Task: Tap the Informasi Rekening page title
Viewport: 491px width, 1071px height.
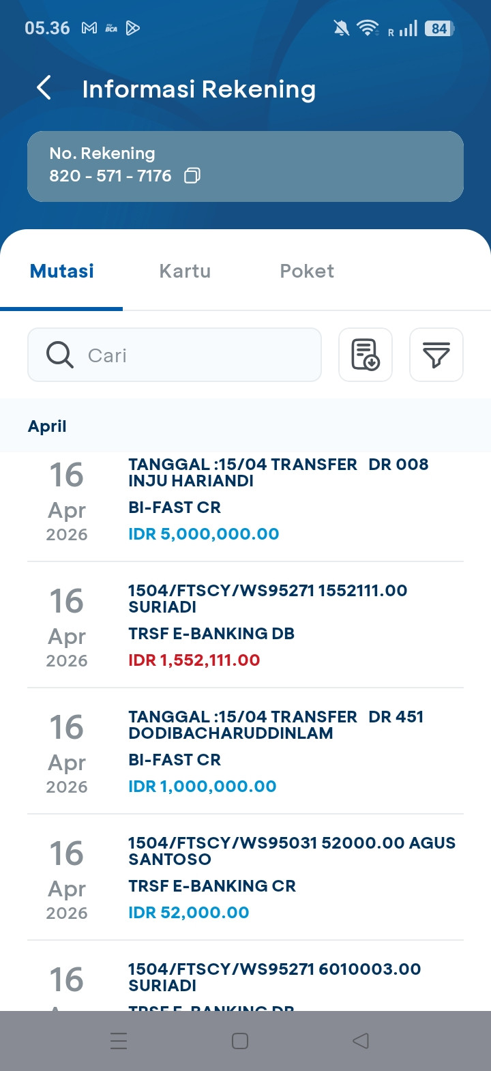Action: coord(198,89)
